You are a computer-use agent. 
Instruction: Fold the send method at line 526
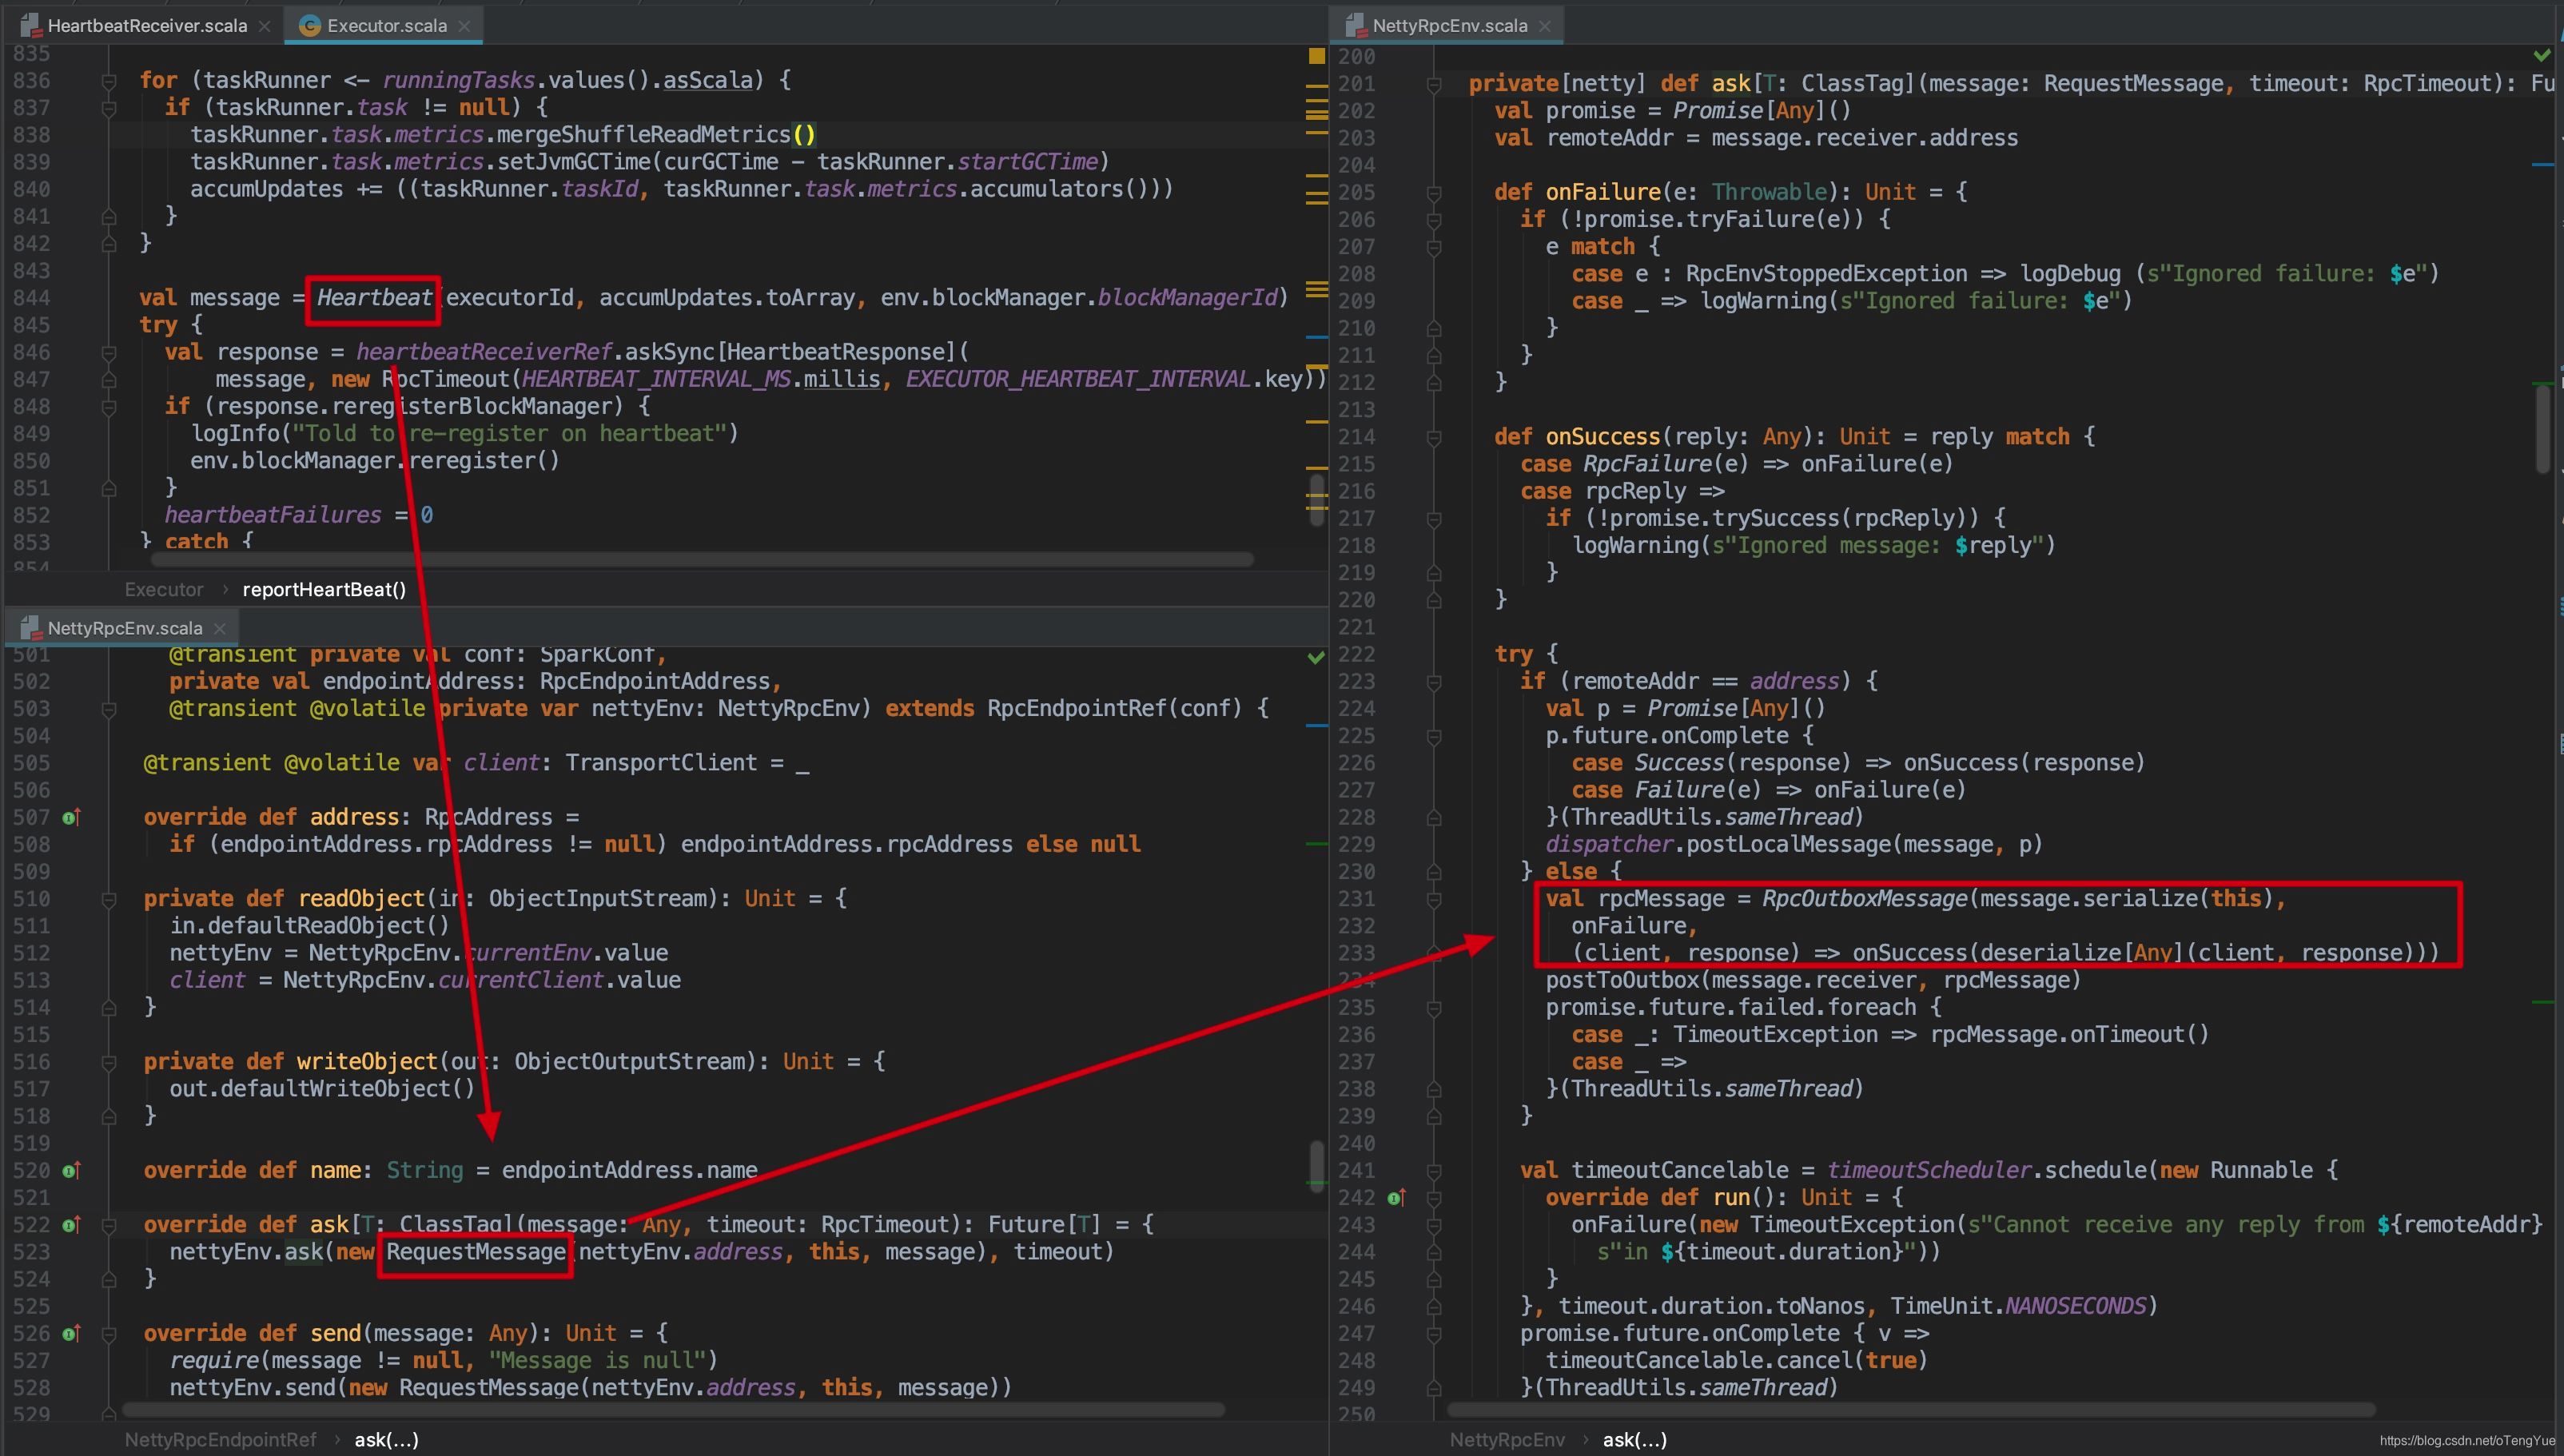pos(109,1334)
